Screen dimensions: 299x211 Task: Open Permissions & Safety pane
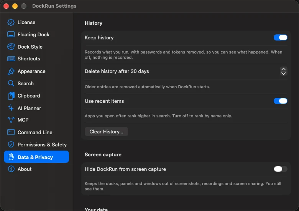pyautogui.click(x=36, y=144)
